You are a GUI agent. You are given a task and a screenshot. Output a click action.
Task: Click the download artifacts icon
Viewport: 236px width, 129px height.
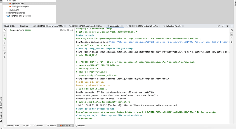[5, 48]
